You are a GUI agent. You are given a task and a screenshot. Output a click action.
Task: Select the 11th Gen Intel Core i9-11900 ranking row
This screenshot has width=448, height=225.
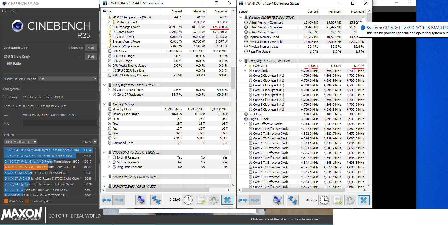coord(48,167)
